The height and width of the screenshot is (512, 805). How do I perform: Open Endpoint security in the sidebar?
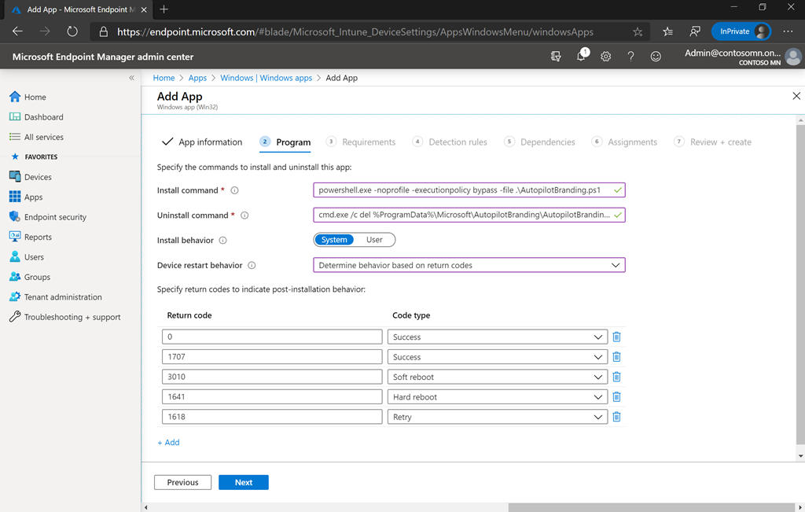pos(55,217)
